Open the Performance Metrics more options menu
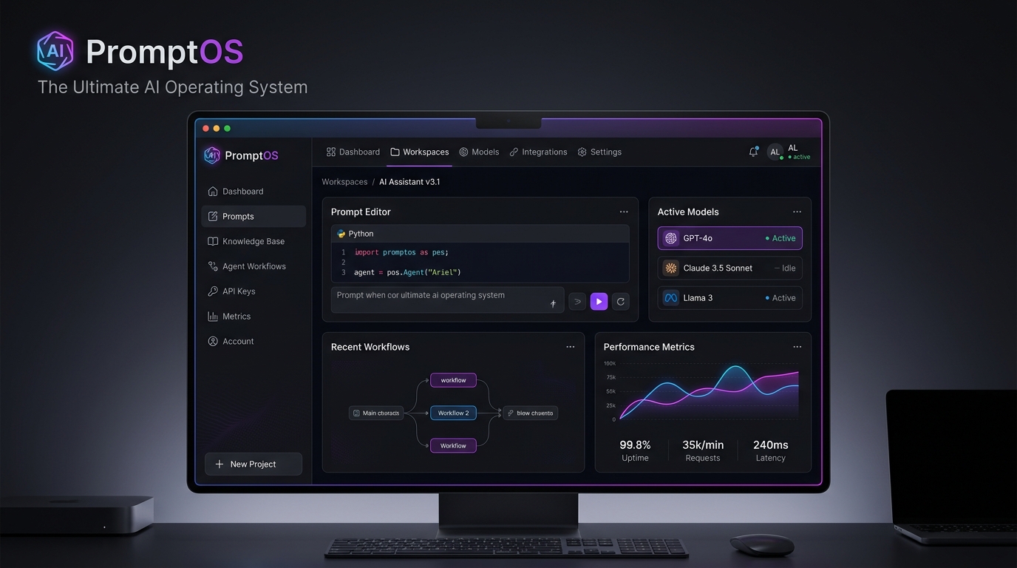This screenshot has width=1017, height=568. pyautogui.click(x=797, y=347)
